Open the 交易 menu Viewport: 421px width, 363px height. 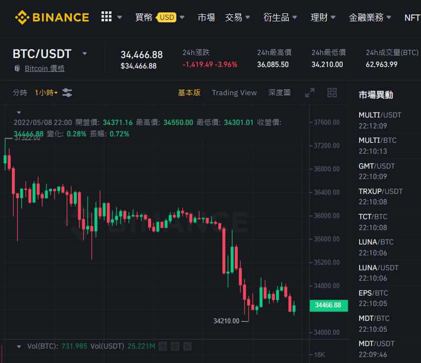click(x=233, y=17)
